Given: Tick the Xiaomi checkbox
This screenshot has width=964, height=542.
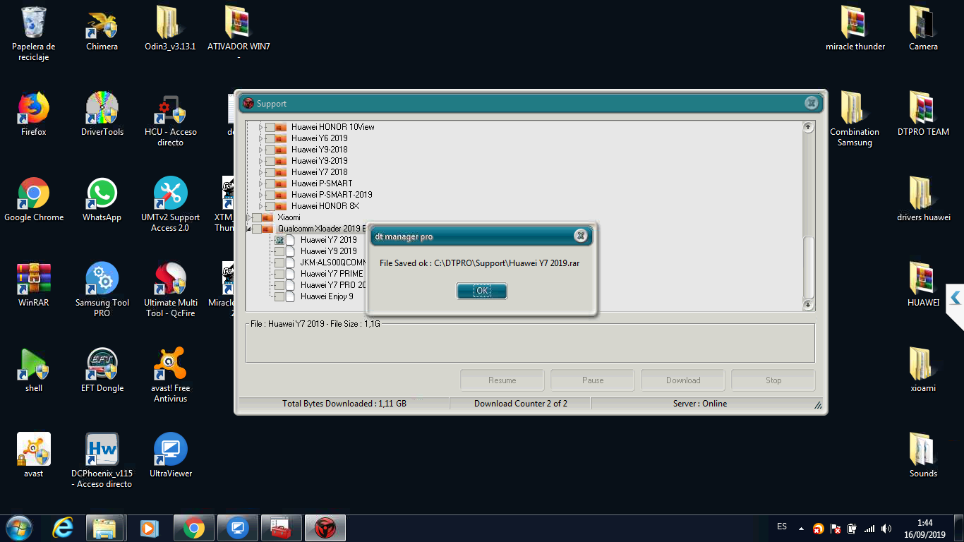Looking at the screenshot, I should 257,217.
